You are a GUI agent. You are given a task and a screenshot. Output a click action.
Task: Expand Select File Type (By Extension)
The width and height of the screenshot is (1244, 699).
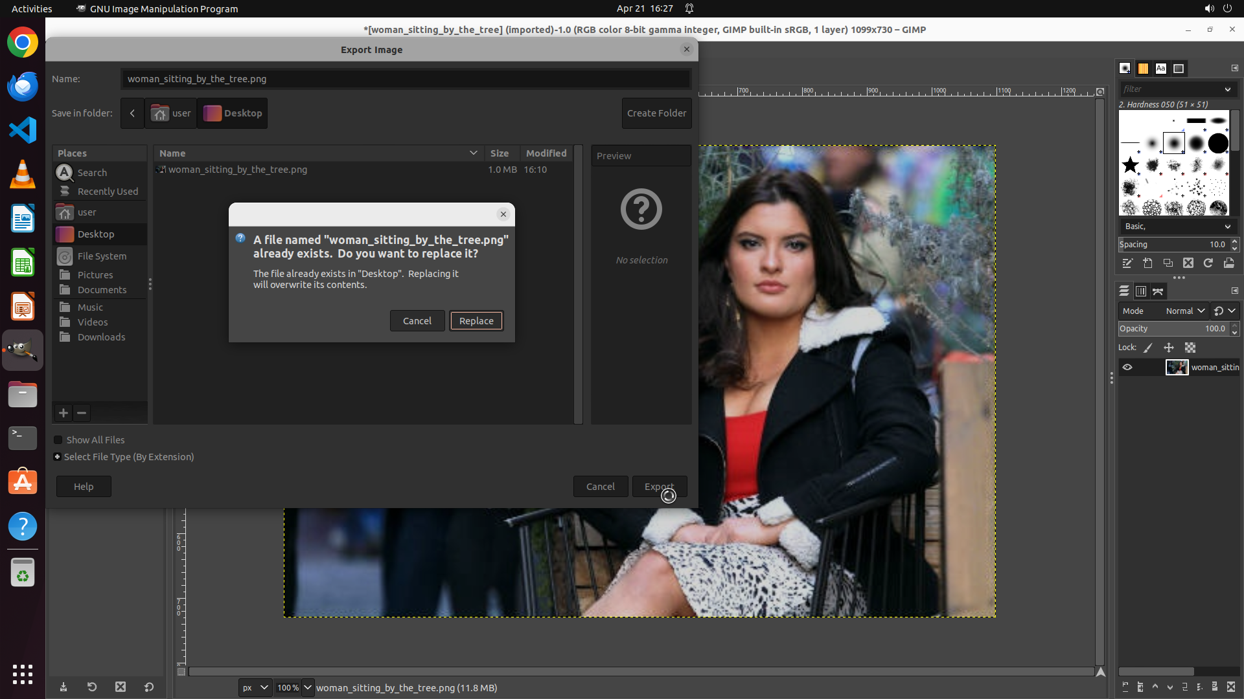point(58,456)
